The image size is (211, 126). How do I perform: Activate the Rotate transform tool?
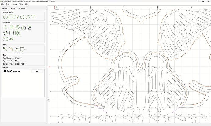click(17, 27)
